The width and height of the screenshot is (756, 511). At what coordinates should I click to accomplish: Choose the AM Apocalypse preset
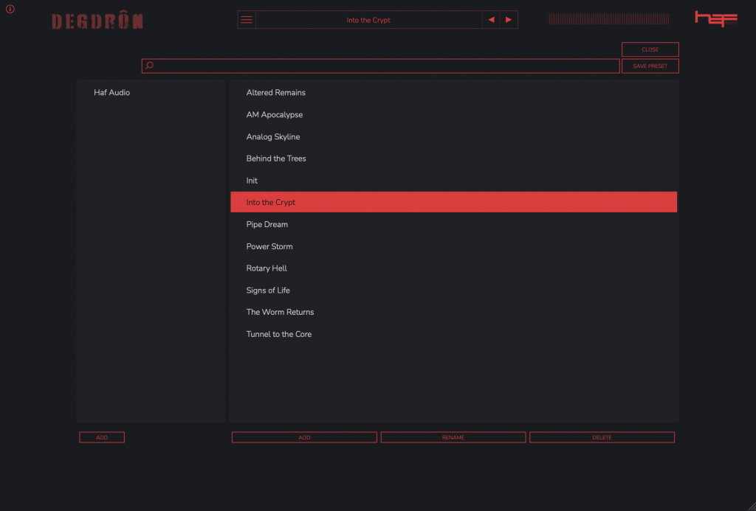coord(275,115)
